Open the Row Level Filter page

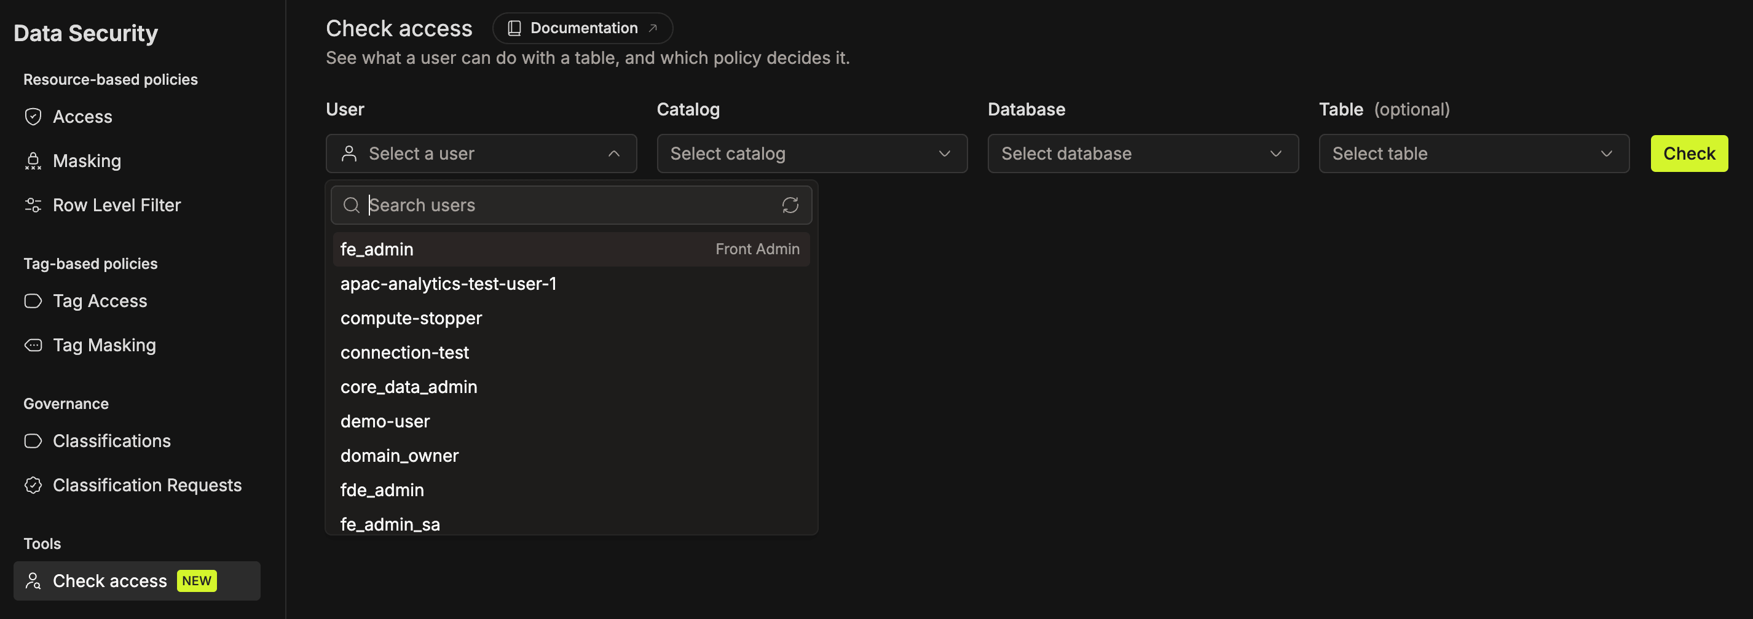tap(137, 206)
